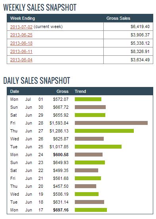The height and width of the screenshot is (219, 156).
Task: Click the green trend bar for Jun 27
Action: [x=104, y=131]
